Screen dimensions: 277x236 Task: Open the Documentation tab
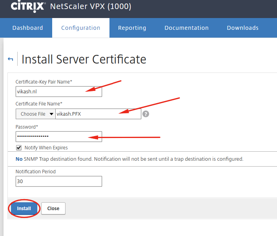tap(186, 28)
